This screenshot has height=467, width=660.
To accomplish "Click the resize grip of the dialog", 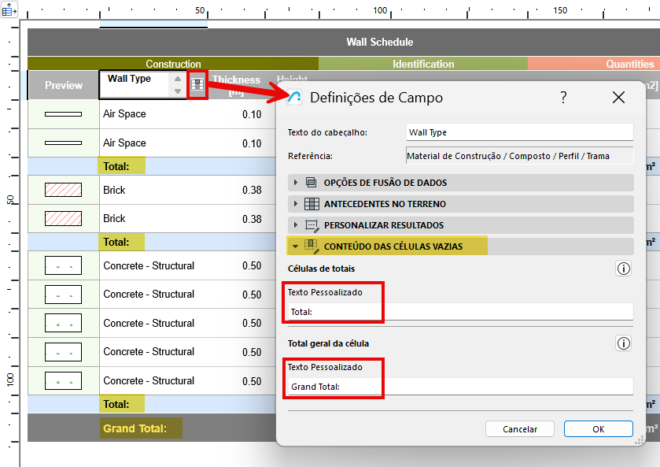I will click(639, 440).
